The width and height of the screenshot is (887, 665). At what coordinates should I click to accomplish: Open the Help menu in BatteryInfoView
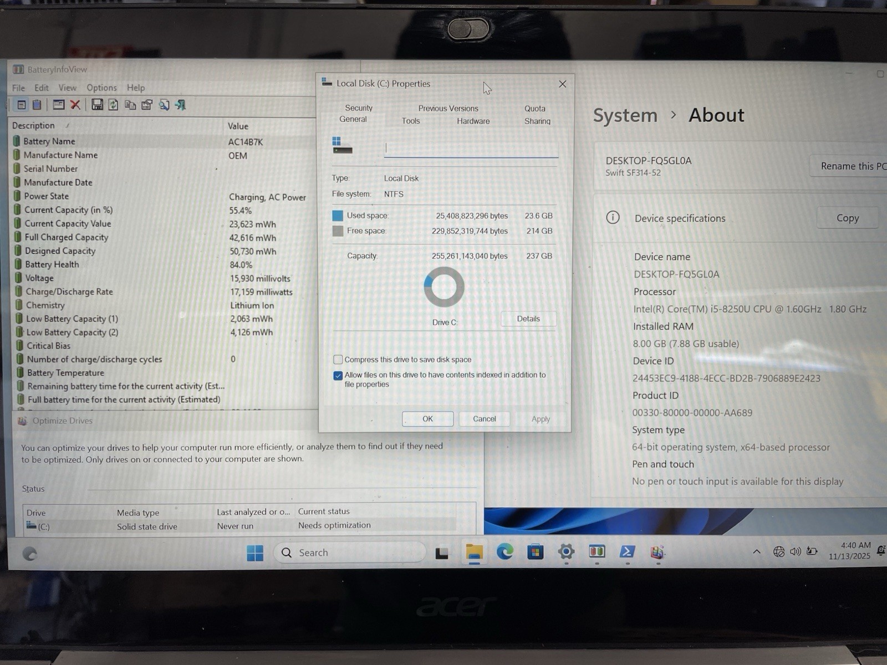click(136, 88)
